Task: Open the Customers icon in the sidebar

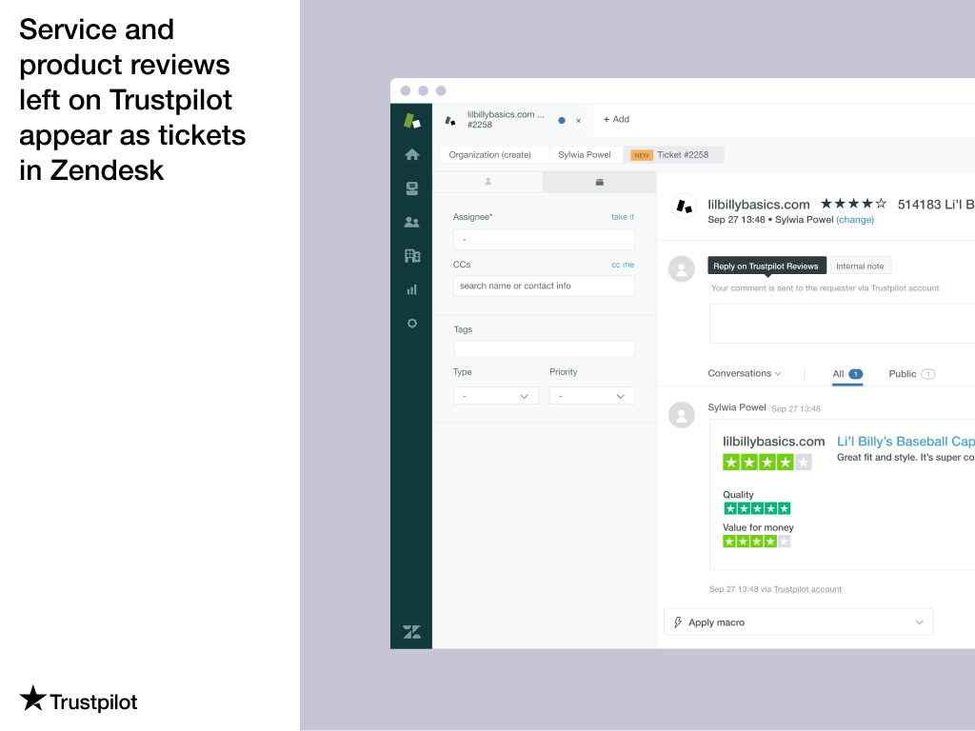Action: point(411,222)
